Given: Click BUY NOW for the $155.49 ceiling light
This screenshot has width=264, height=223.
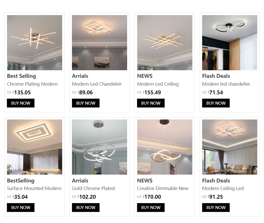Looking at the screenshot, I should (151, 103).
